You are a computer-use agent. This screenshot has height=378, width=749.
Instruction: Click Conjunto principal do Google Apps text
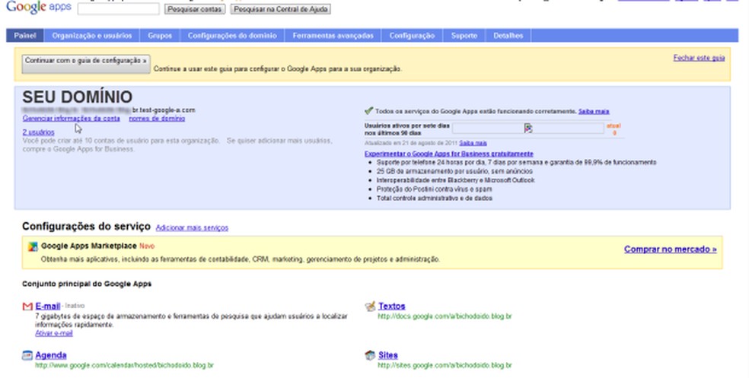(x=87, y=284)
